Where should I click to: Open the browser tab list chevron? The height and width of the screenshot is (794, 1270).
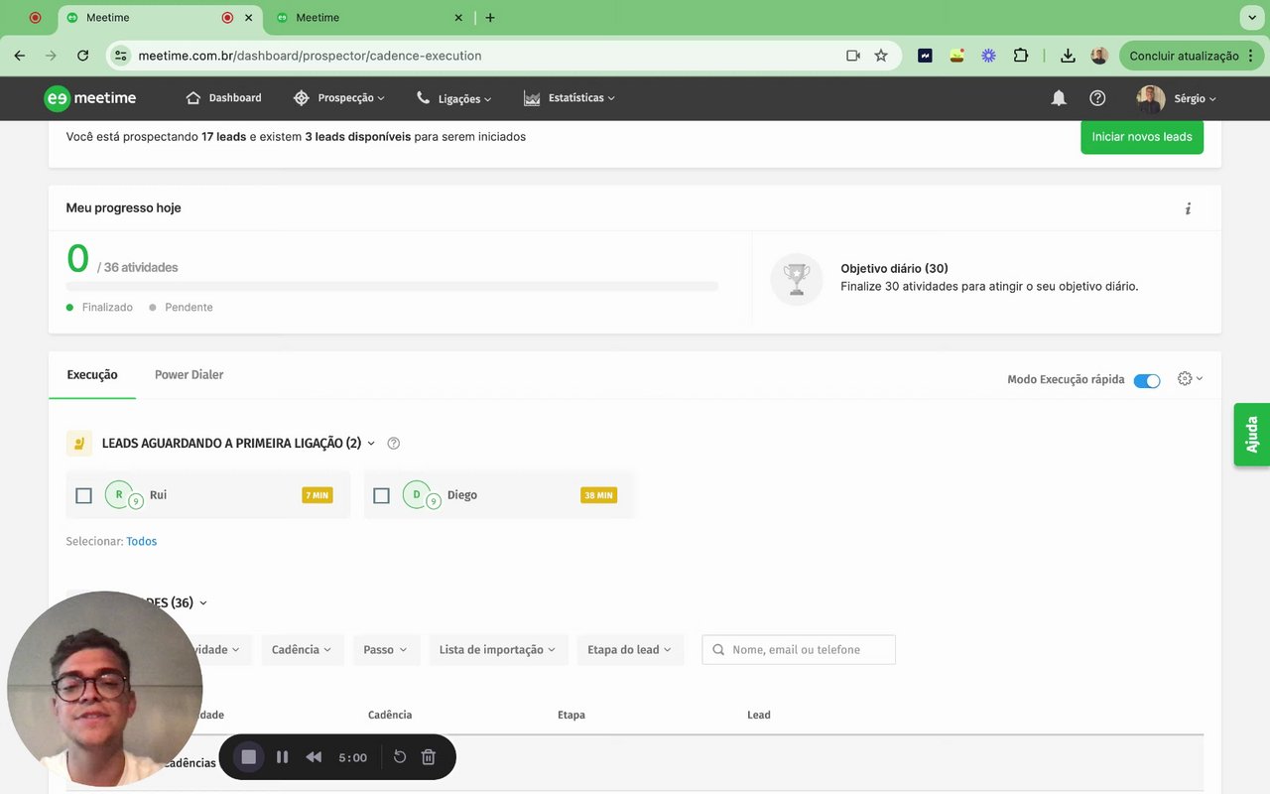coord(1251,18)
